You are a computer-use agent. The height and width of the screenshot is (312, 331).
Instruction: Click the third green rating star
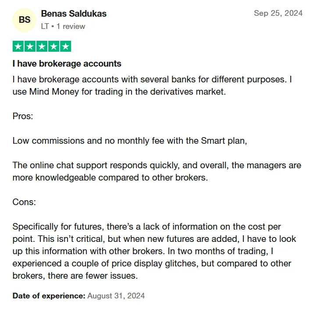[x=42, y=46]
